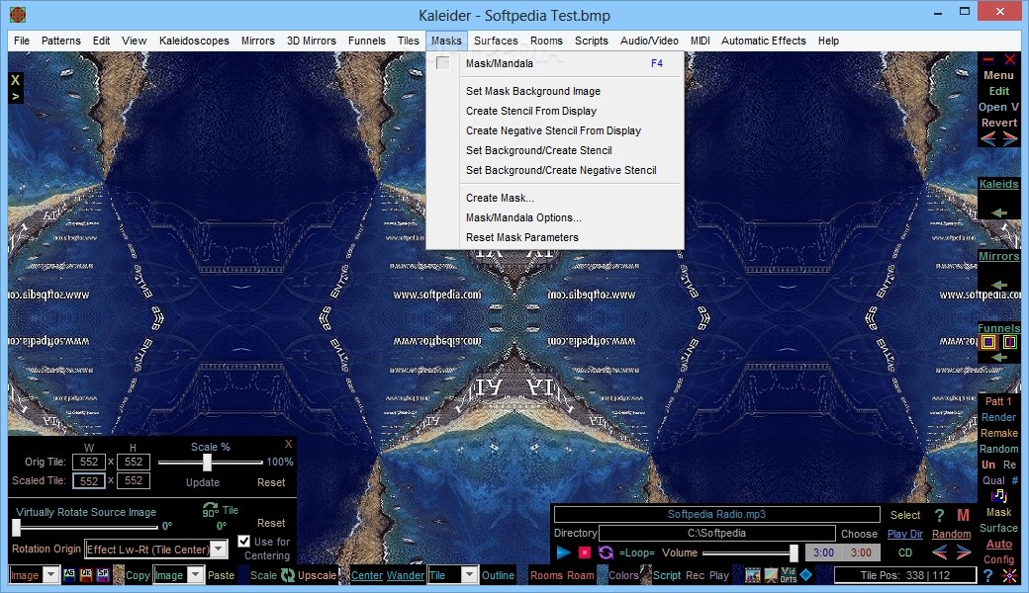This screenshot has height=593, width=1029.
Task: Stop audio with the pink square button
Action: coord(584,552)
